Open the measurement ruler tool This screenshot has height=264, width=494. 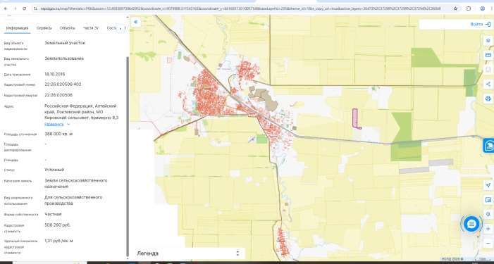[x=488, y=55]
